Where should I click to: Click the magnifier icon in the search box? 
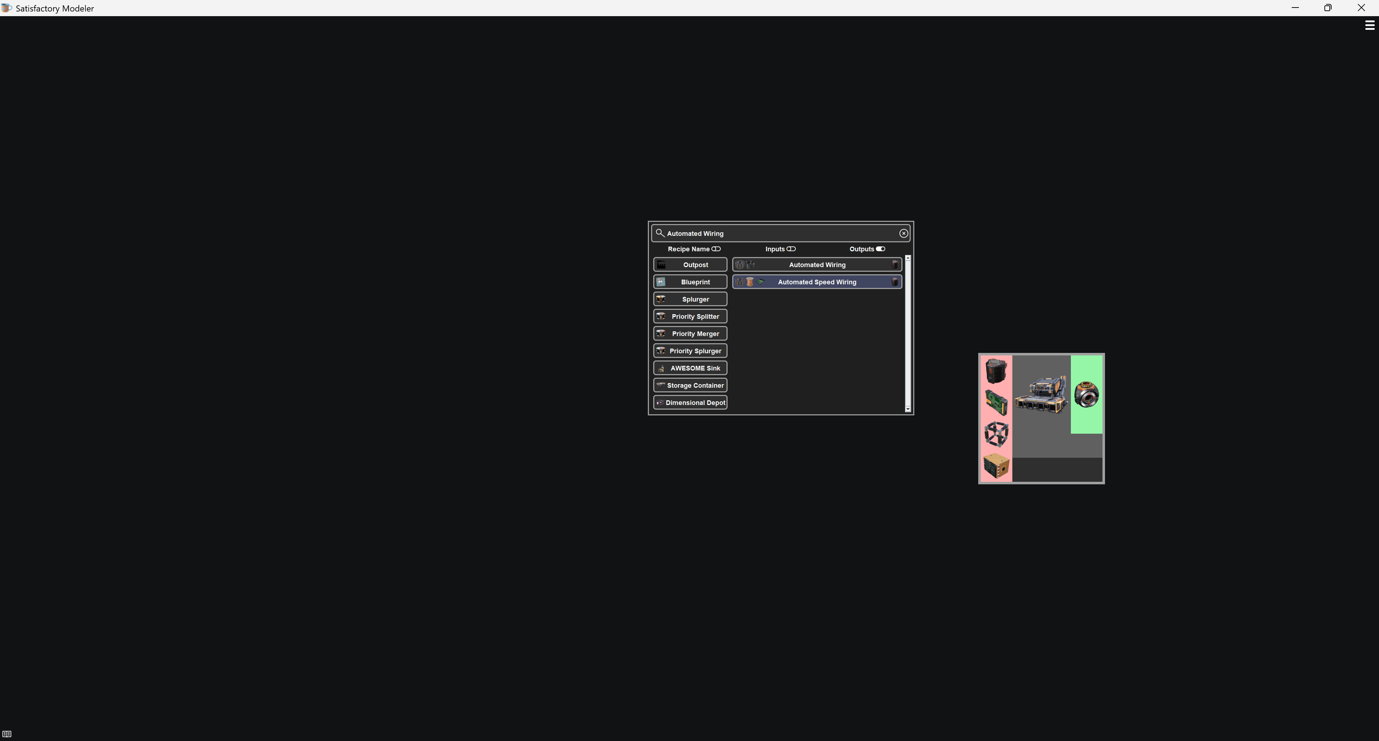coord(660,233)
